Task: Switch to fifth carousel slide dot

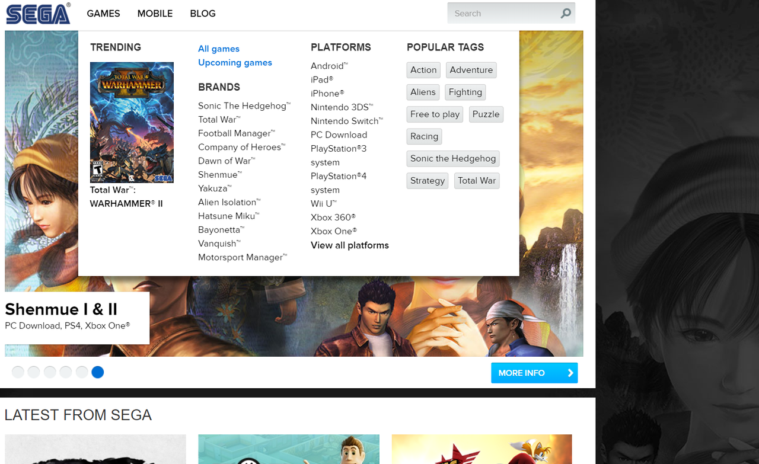Action: click(82, 372)
